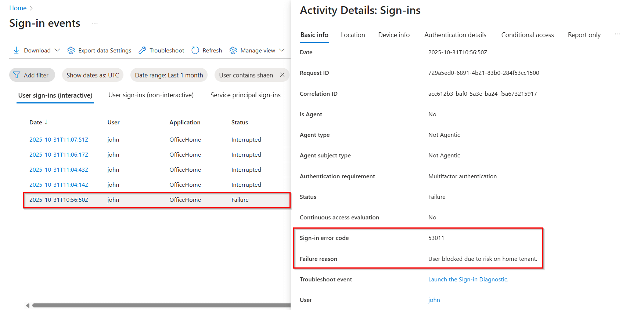626x310 pixels.
Task: Click the Add filter funnel icon
Action: point(17,75)
